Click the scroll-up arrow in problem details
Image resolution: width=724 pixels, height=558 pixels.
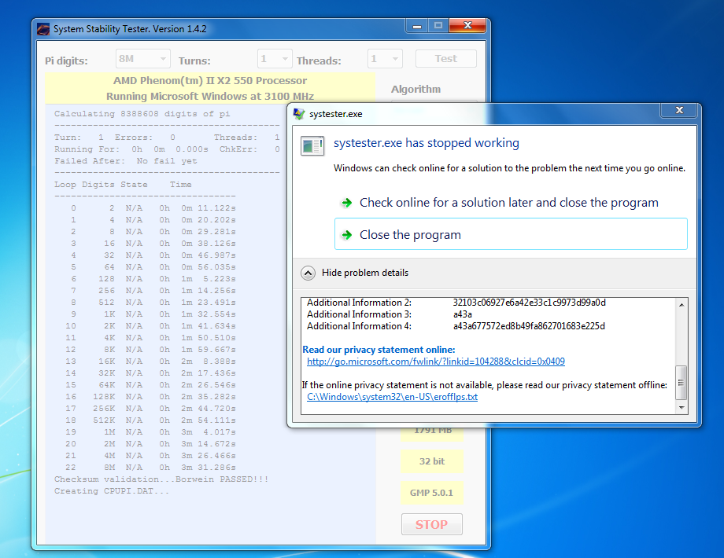pyautogui.click(x=682, y=305)
